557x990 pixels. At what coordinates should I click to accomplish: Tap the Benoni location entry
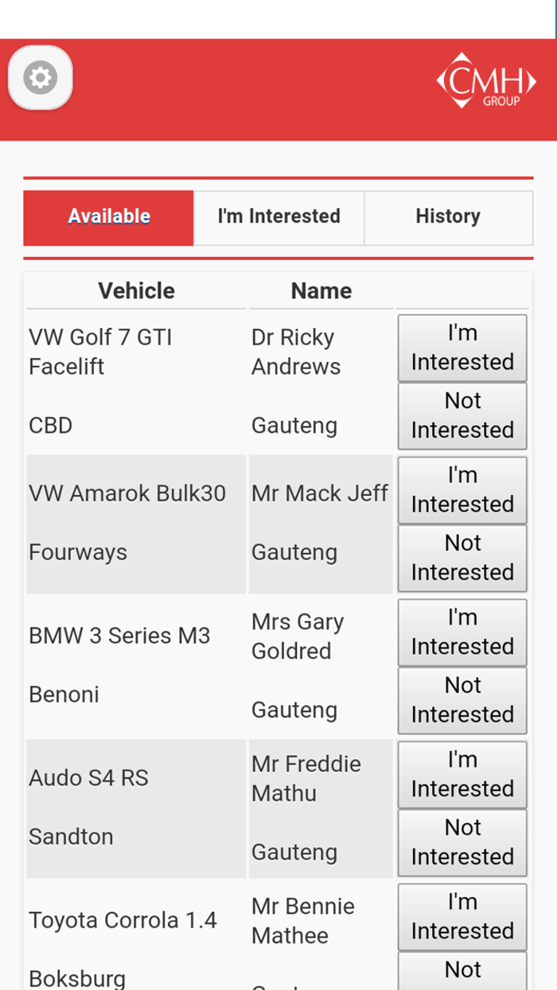point(64,694)
